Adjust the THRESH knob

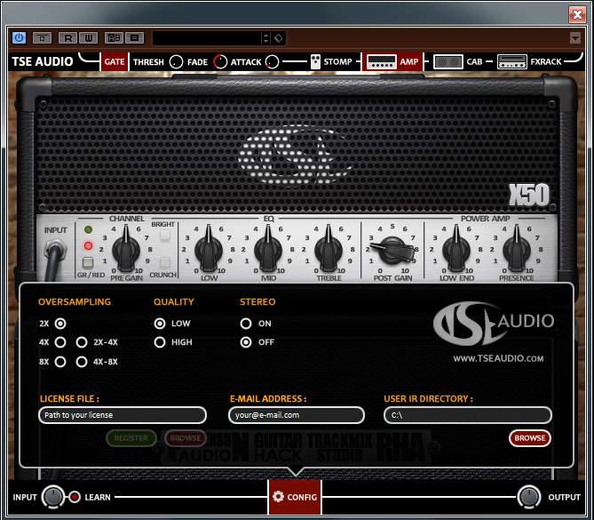pyautogui.click(x=176, y=62)
